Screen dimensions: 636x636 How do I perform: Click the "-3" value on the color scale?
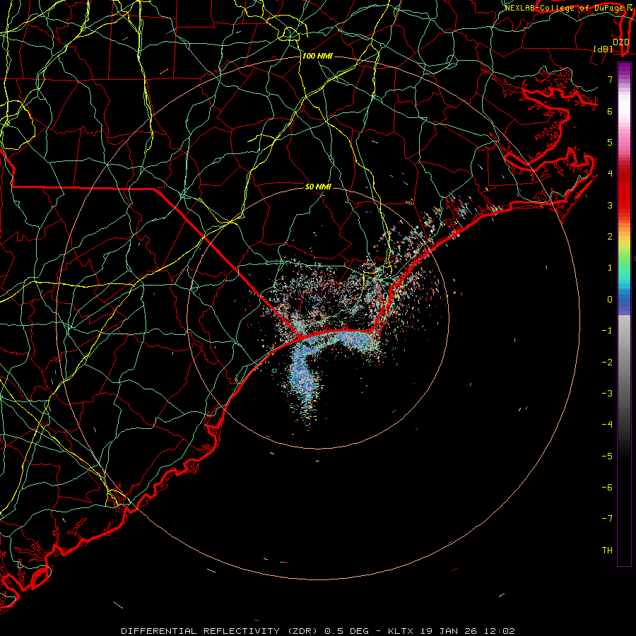click(x=607, y=394)
